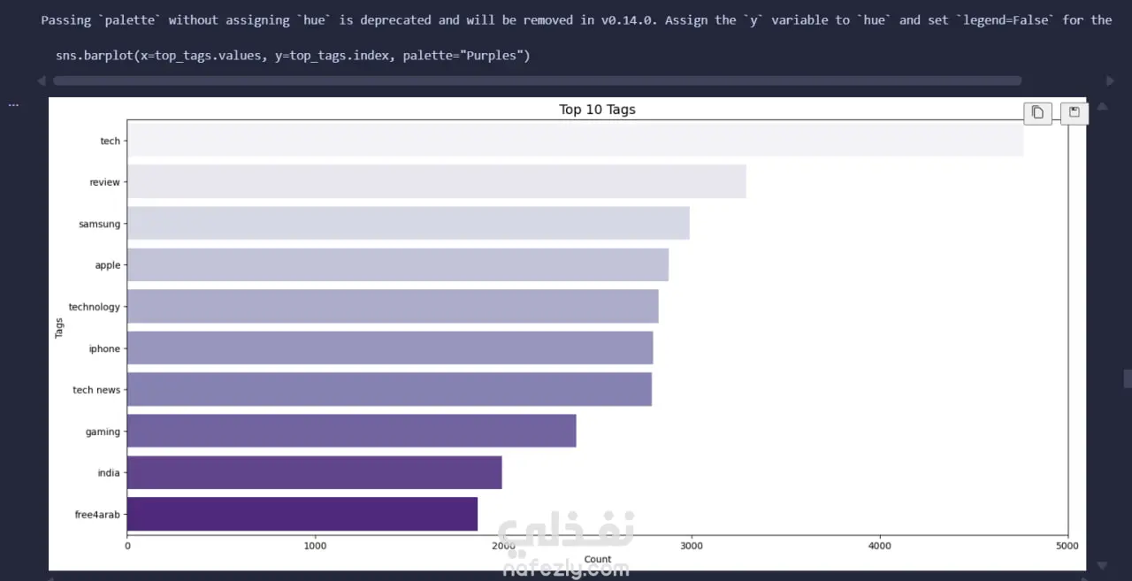Screen dimensions: 1132x581
Task: Click the 'apple' y-axis label
Action: [x=108, y=265]
